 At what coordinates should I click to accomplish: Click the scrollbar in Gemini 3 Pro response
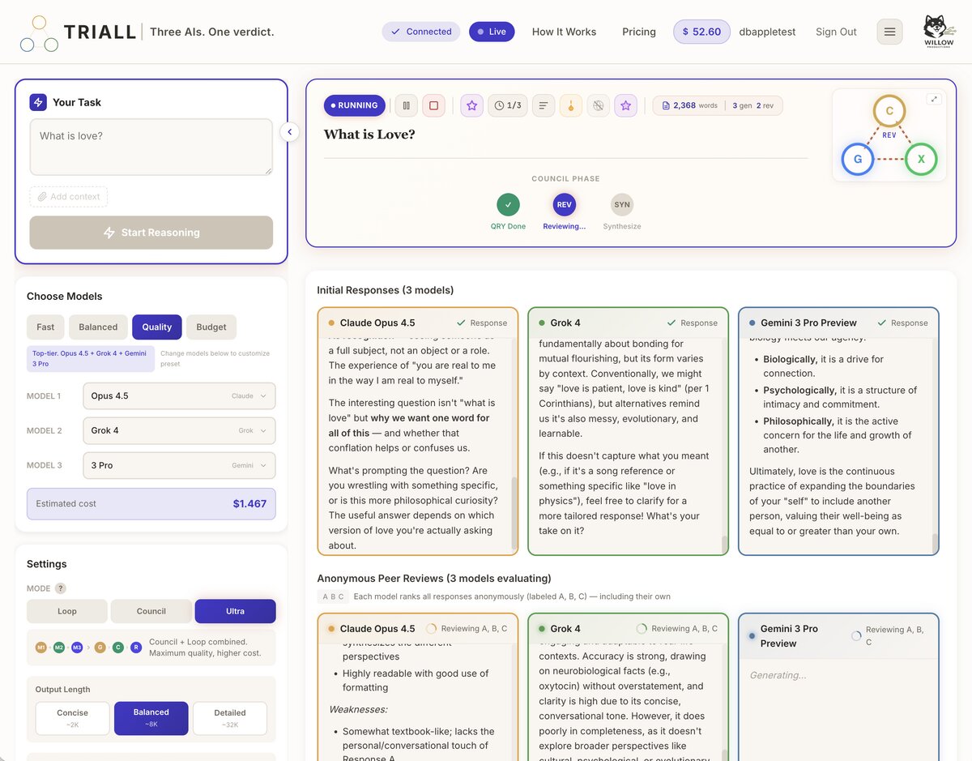point(935,542)
